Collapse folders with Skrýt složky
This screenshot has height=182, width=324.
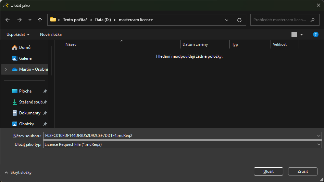click(x=18, y=173)
